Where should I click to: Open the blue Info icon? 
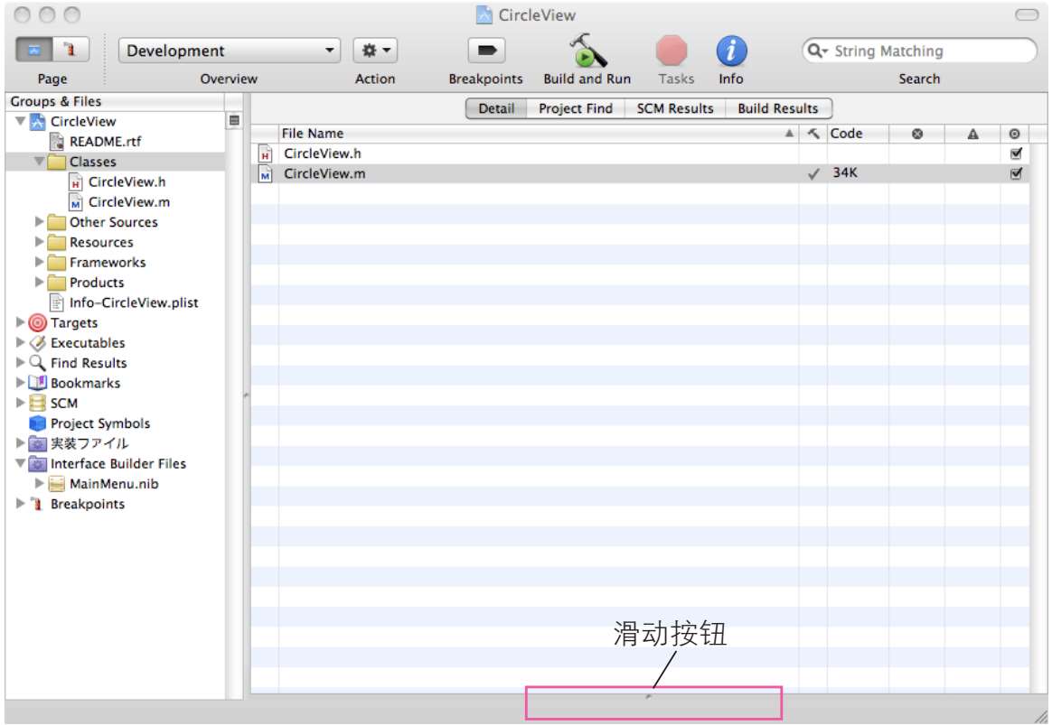coord(731,51)
